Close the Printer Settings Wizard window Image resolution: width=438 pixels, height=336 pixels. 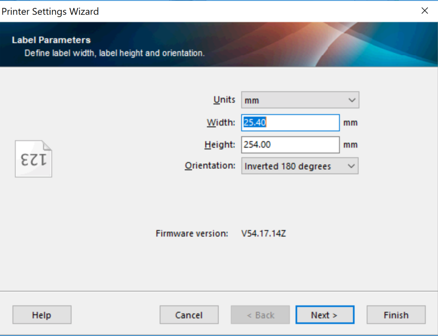[x=425, y=11]
